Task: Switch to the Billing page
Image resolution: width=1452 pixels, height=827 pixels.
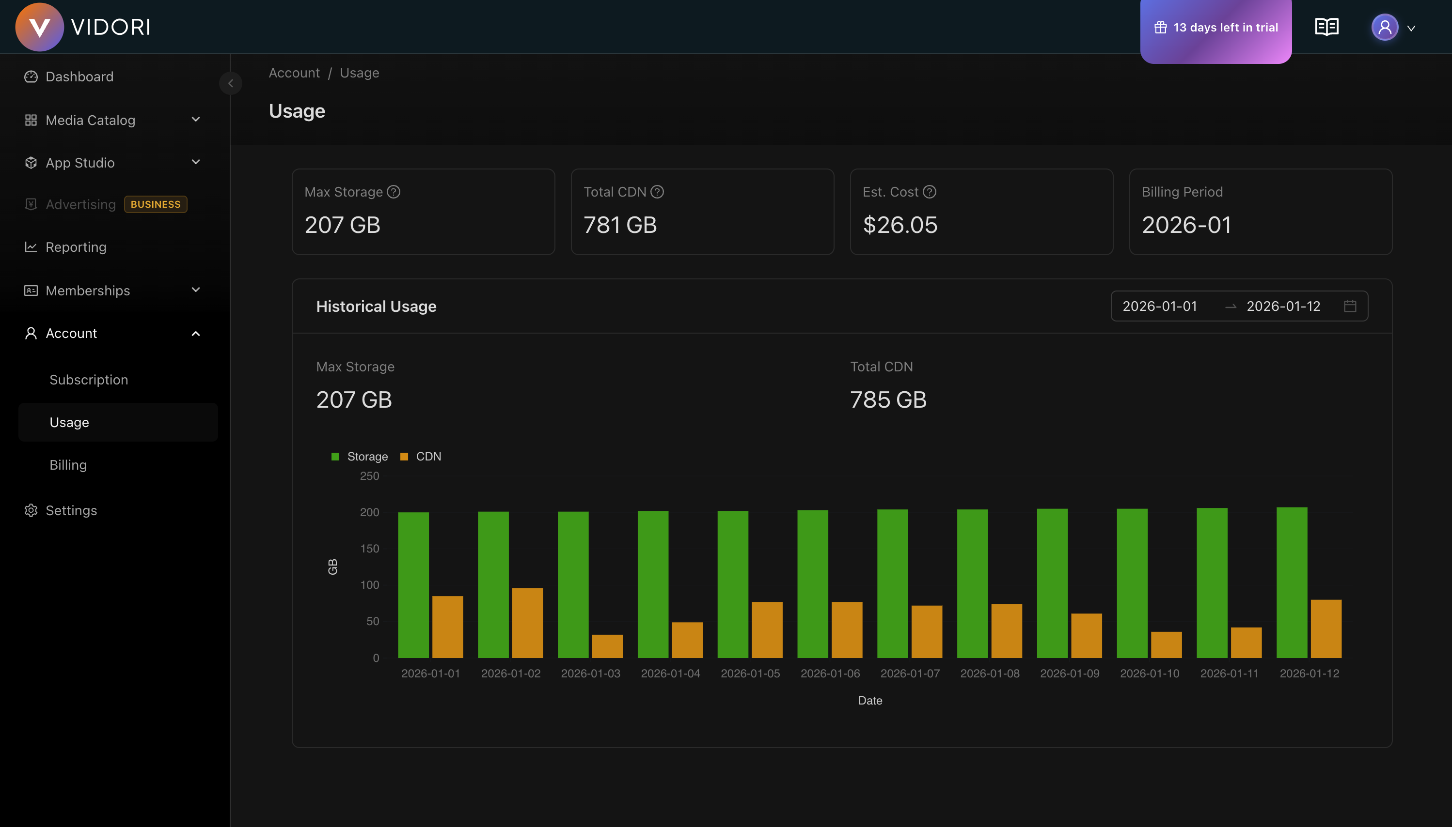Action: pos(68,464)
